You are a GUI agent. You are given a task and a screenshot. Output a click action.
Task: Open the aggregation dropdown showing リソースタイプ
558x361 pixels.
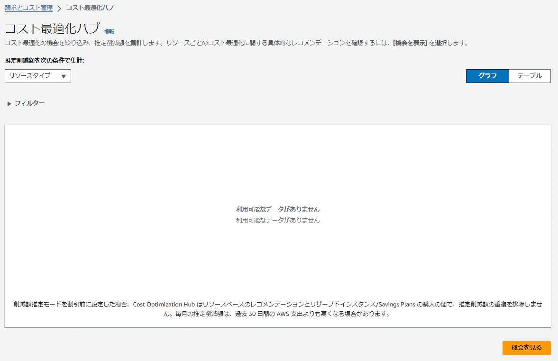tap(38, 76)
